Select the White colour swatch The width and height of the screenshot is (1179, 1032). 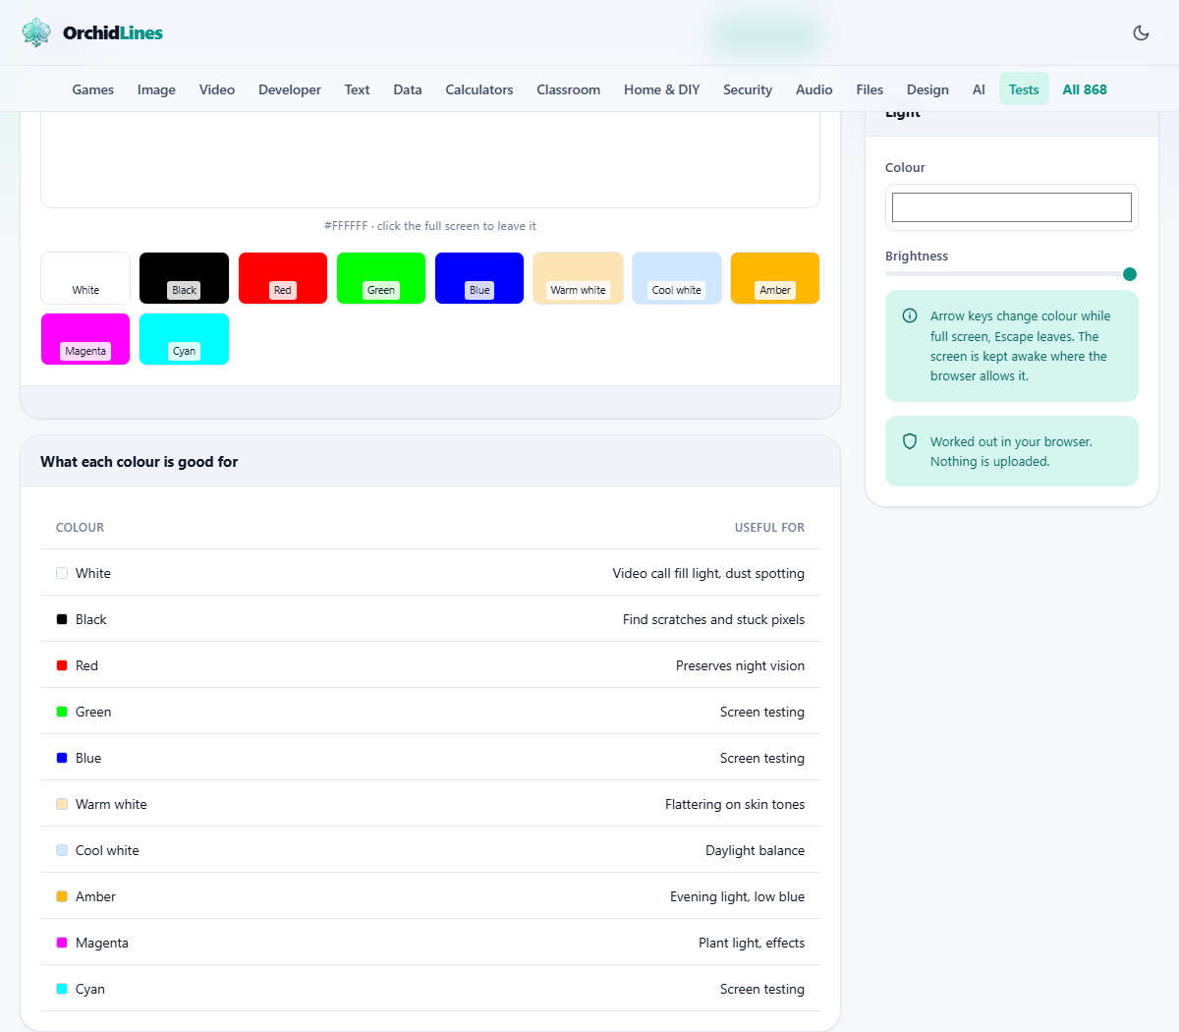[85, 278]
